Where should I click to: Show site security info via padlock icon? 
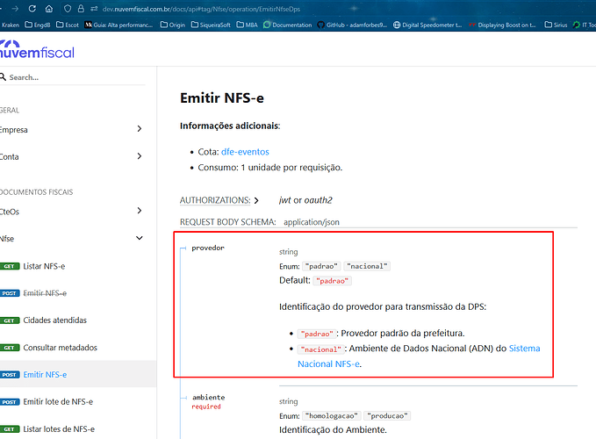[x=81, y=9]
